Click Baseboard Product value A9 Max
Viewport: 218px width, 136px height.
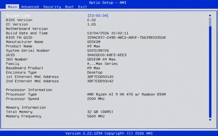94,68
